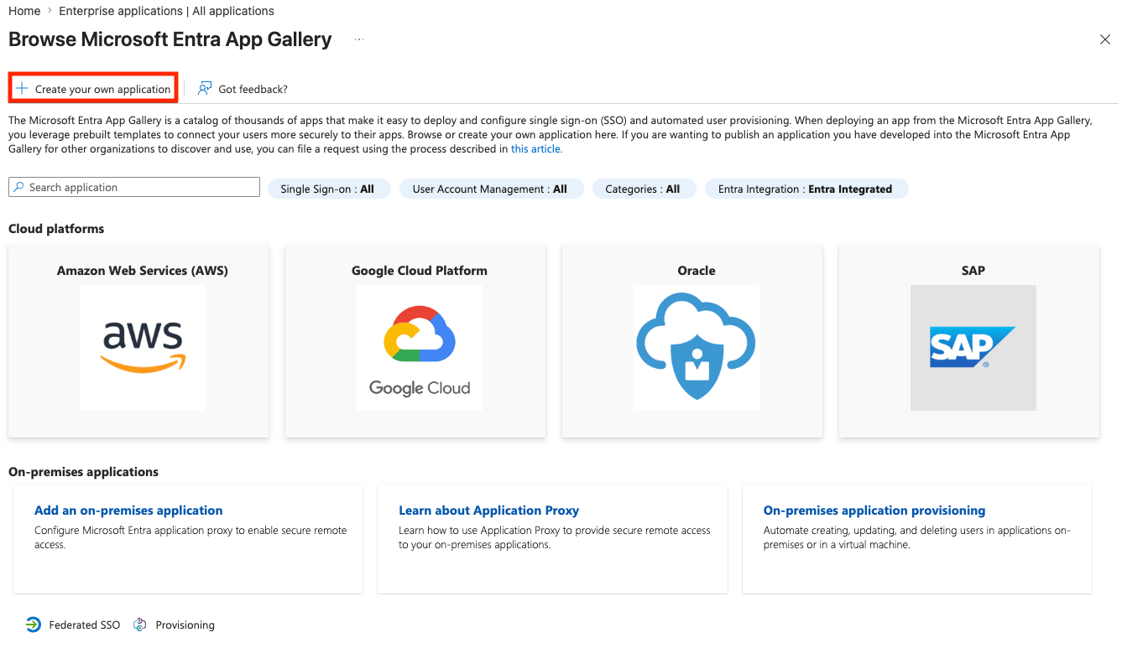Go to Home breadcrumb
The width and height of the screenshot is (1122, 648).
(x=24, y=11)
